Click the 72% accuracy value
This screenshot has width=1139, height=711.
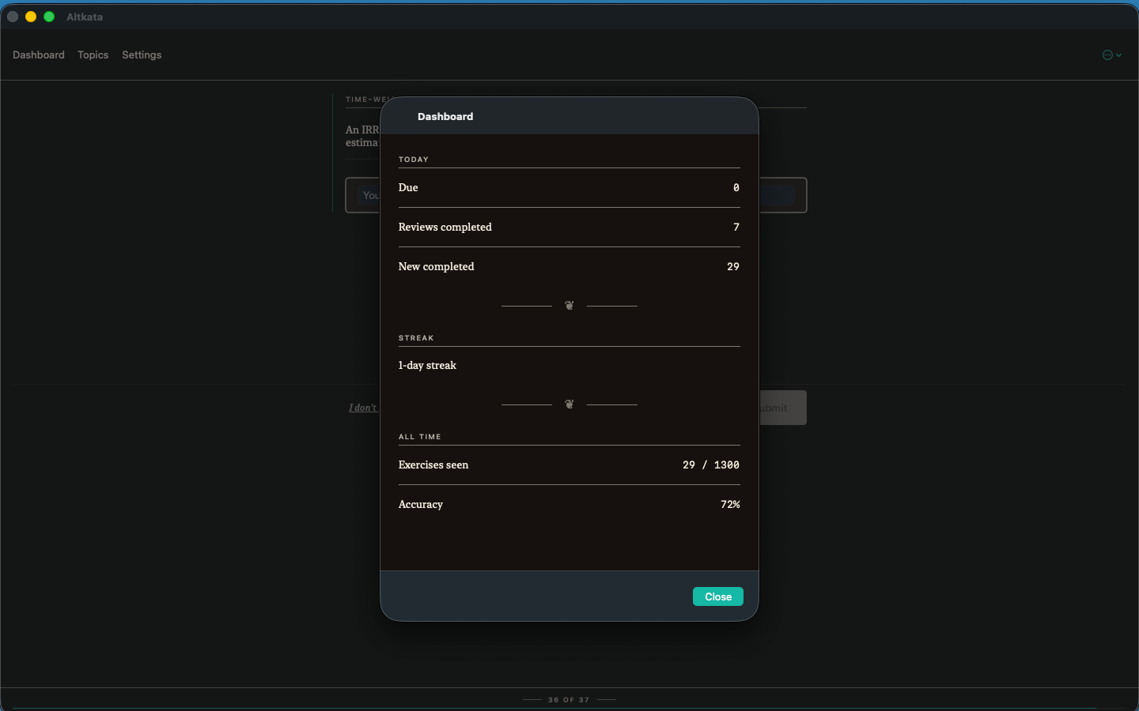(730, 504)
